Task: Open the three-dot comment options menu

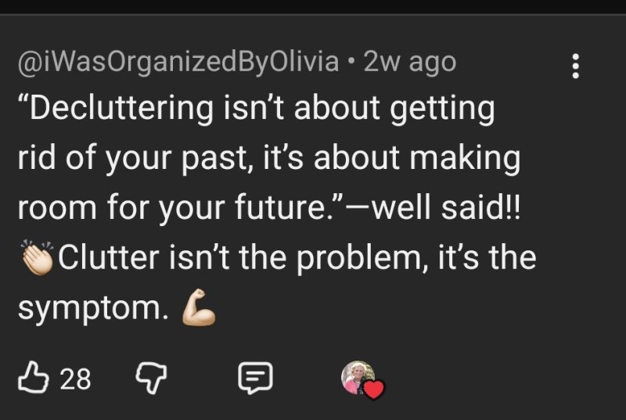Action: click(x=577, y=66)
